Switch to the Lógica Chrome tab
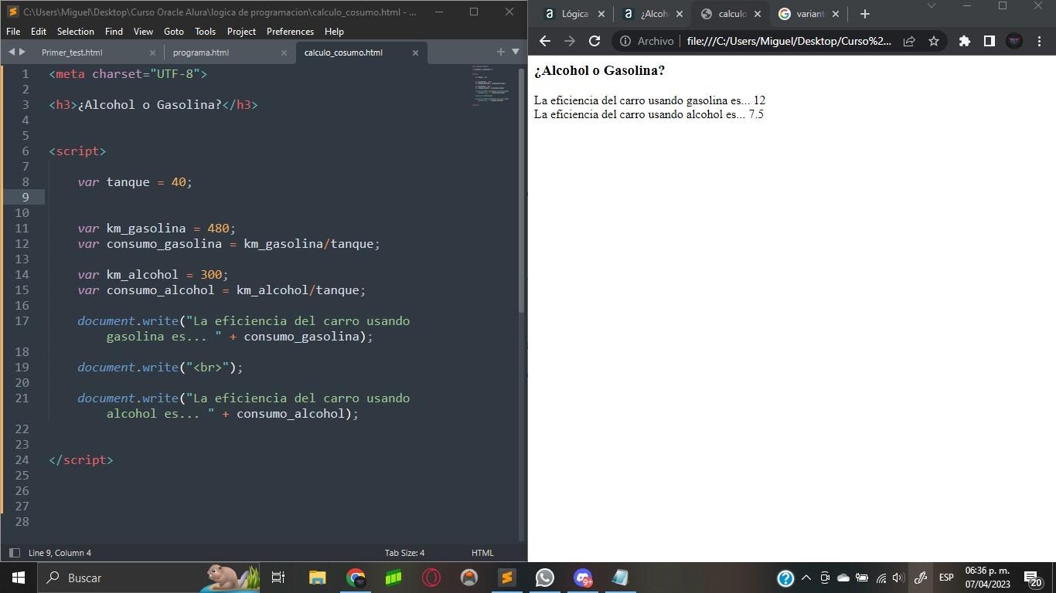1056x593 pixels. pos(574,14)
